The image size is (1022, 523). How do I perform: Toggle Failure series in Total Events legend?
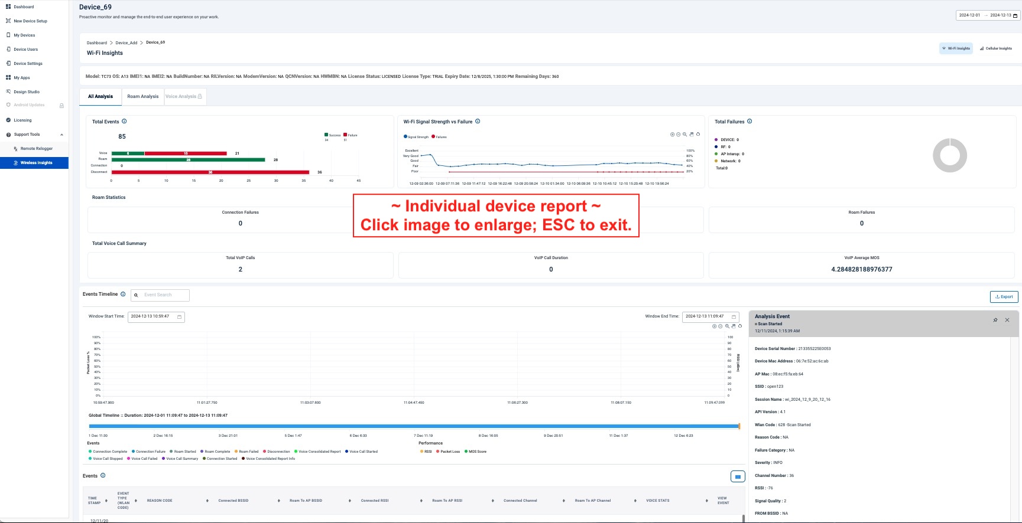(351, 135)
